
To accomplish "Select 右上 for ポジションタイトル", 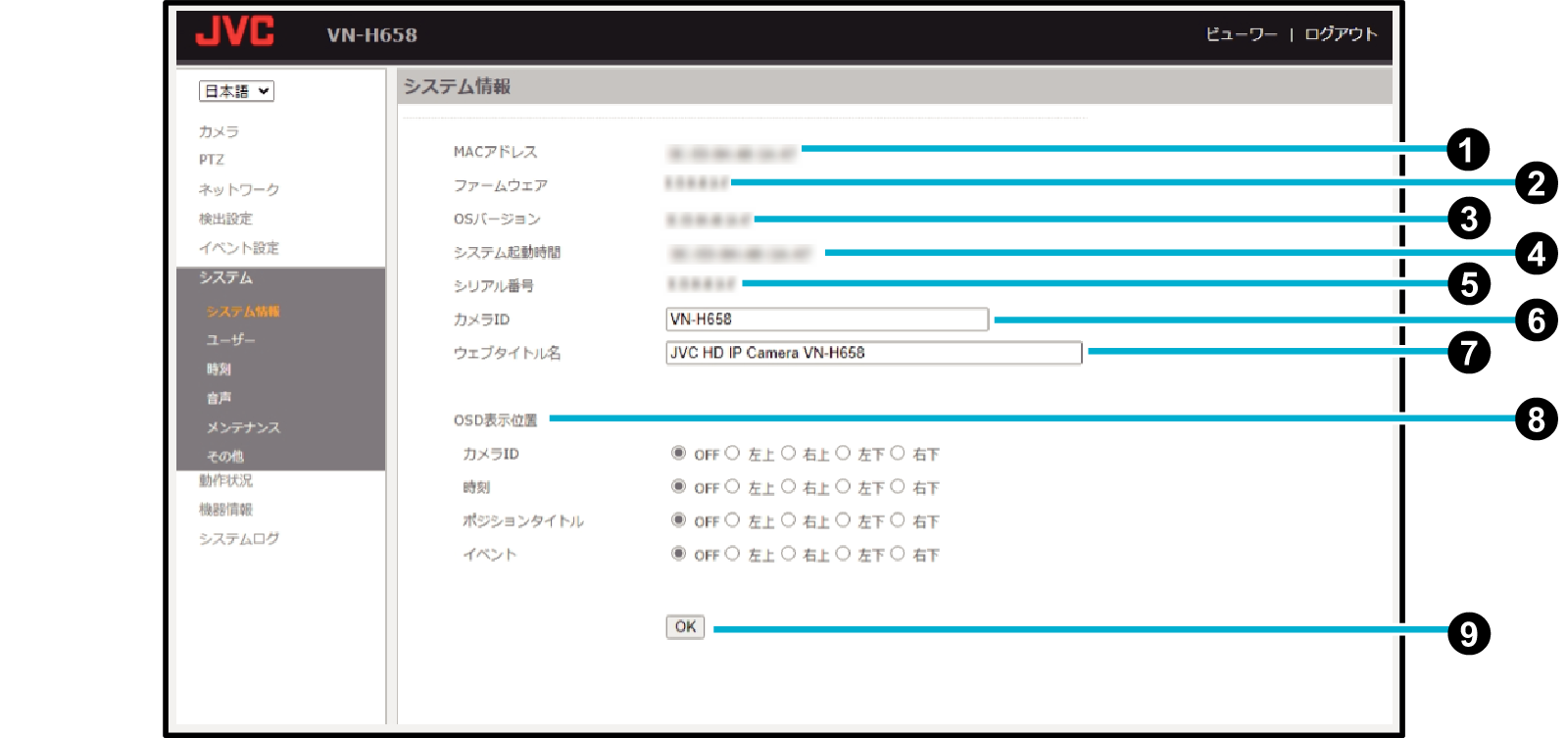I will pyautogui.click(x=788, y=519).
